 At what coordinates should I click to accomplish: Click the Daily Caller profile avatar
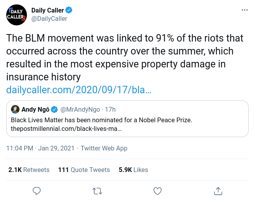tap(16, 14)
